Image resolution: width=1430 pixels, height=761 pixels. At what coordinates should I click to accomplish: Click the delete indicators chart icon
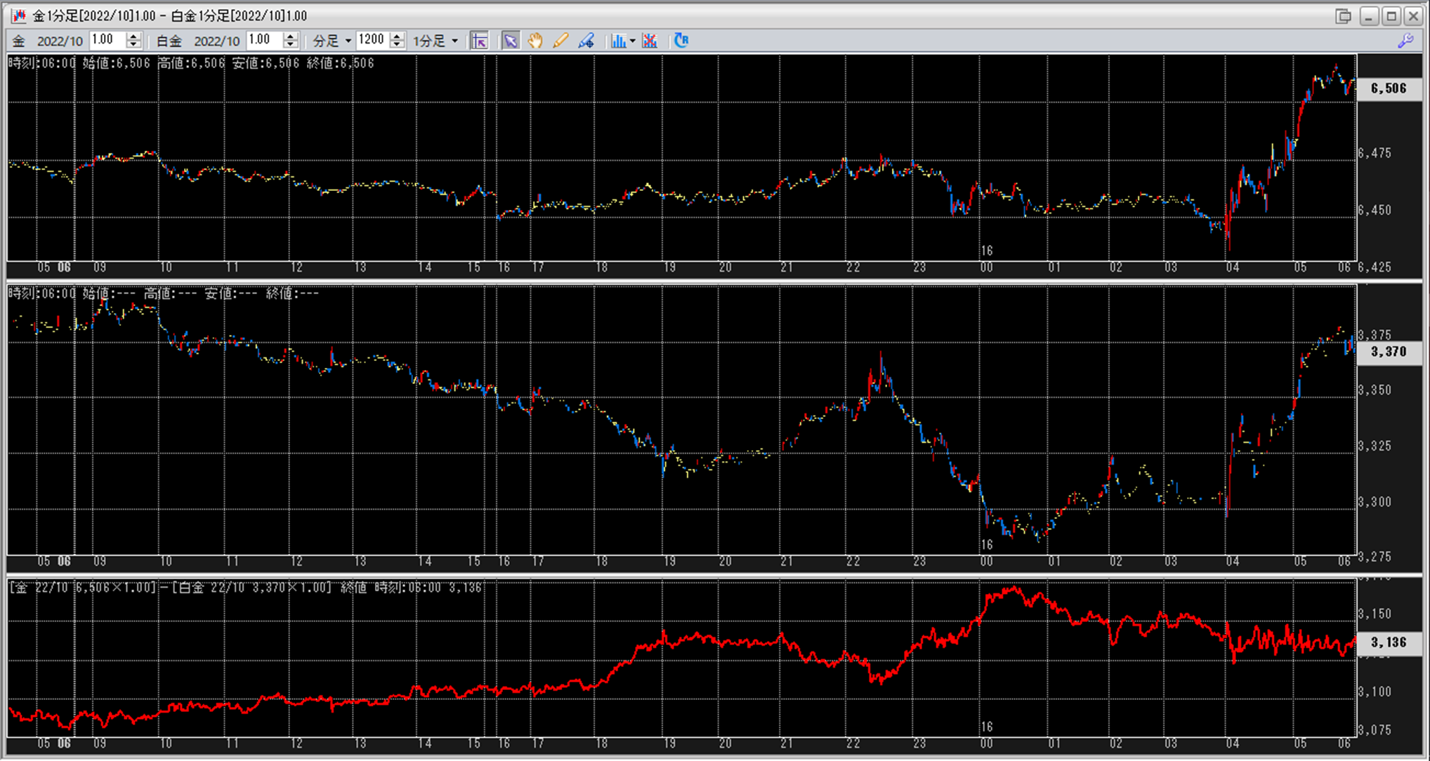click(650, 41)
